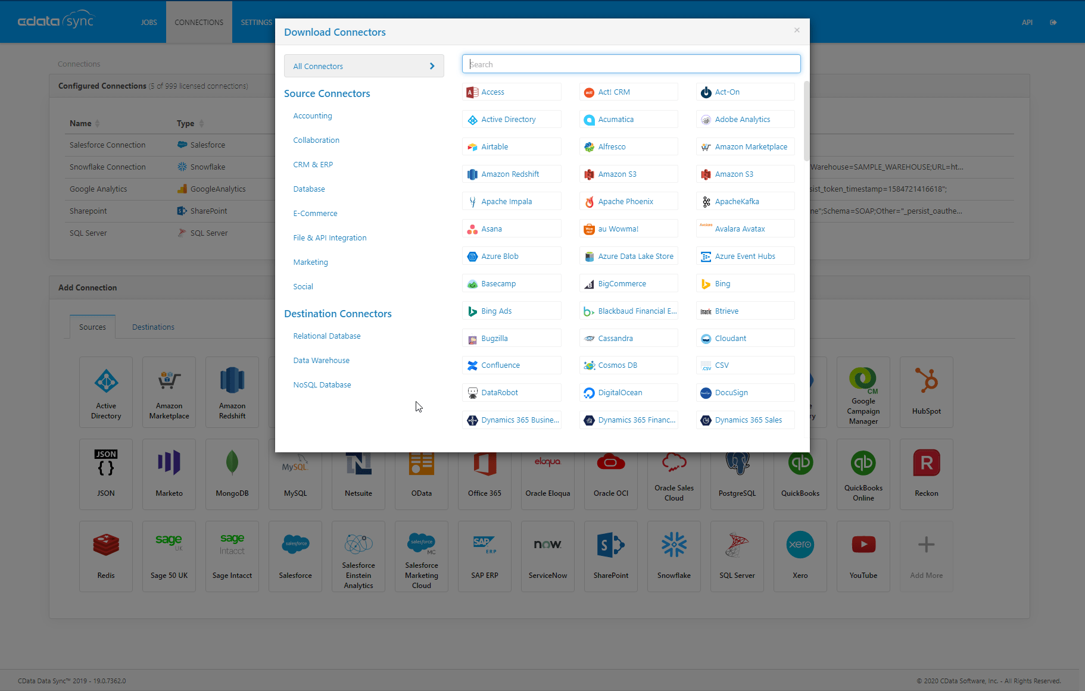Screen dimensions: 1085x691
Task: Close the Download Connectors dialog
Action: pos(797,30)
